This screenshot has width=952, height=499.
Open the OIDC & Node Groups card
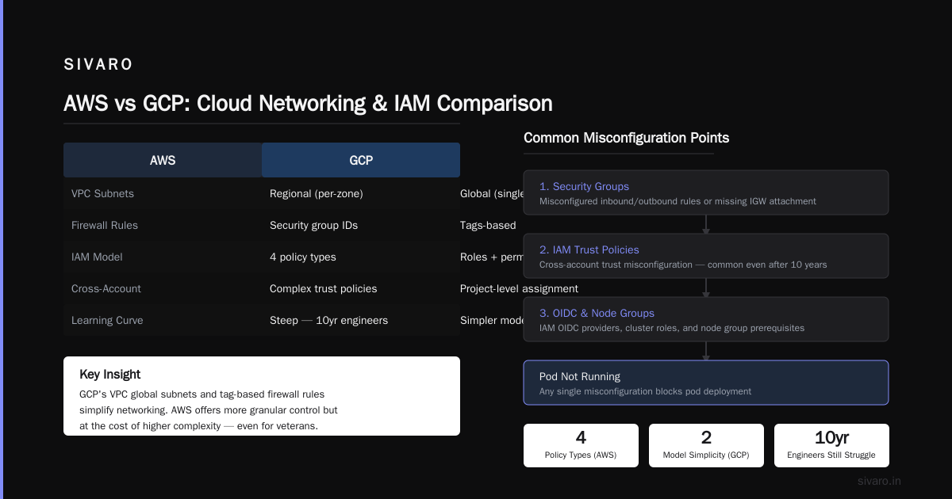pyautogui.click(x=706, y=319)
